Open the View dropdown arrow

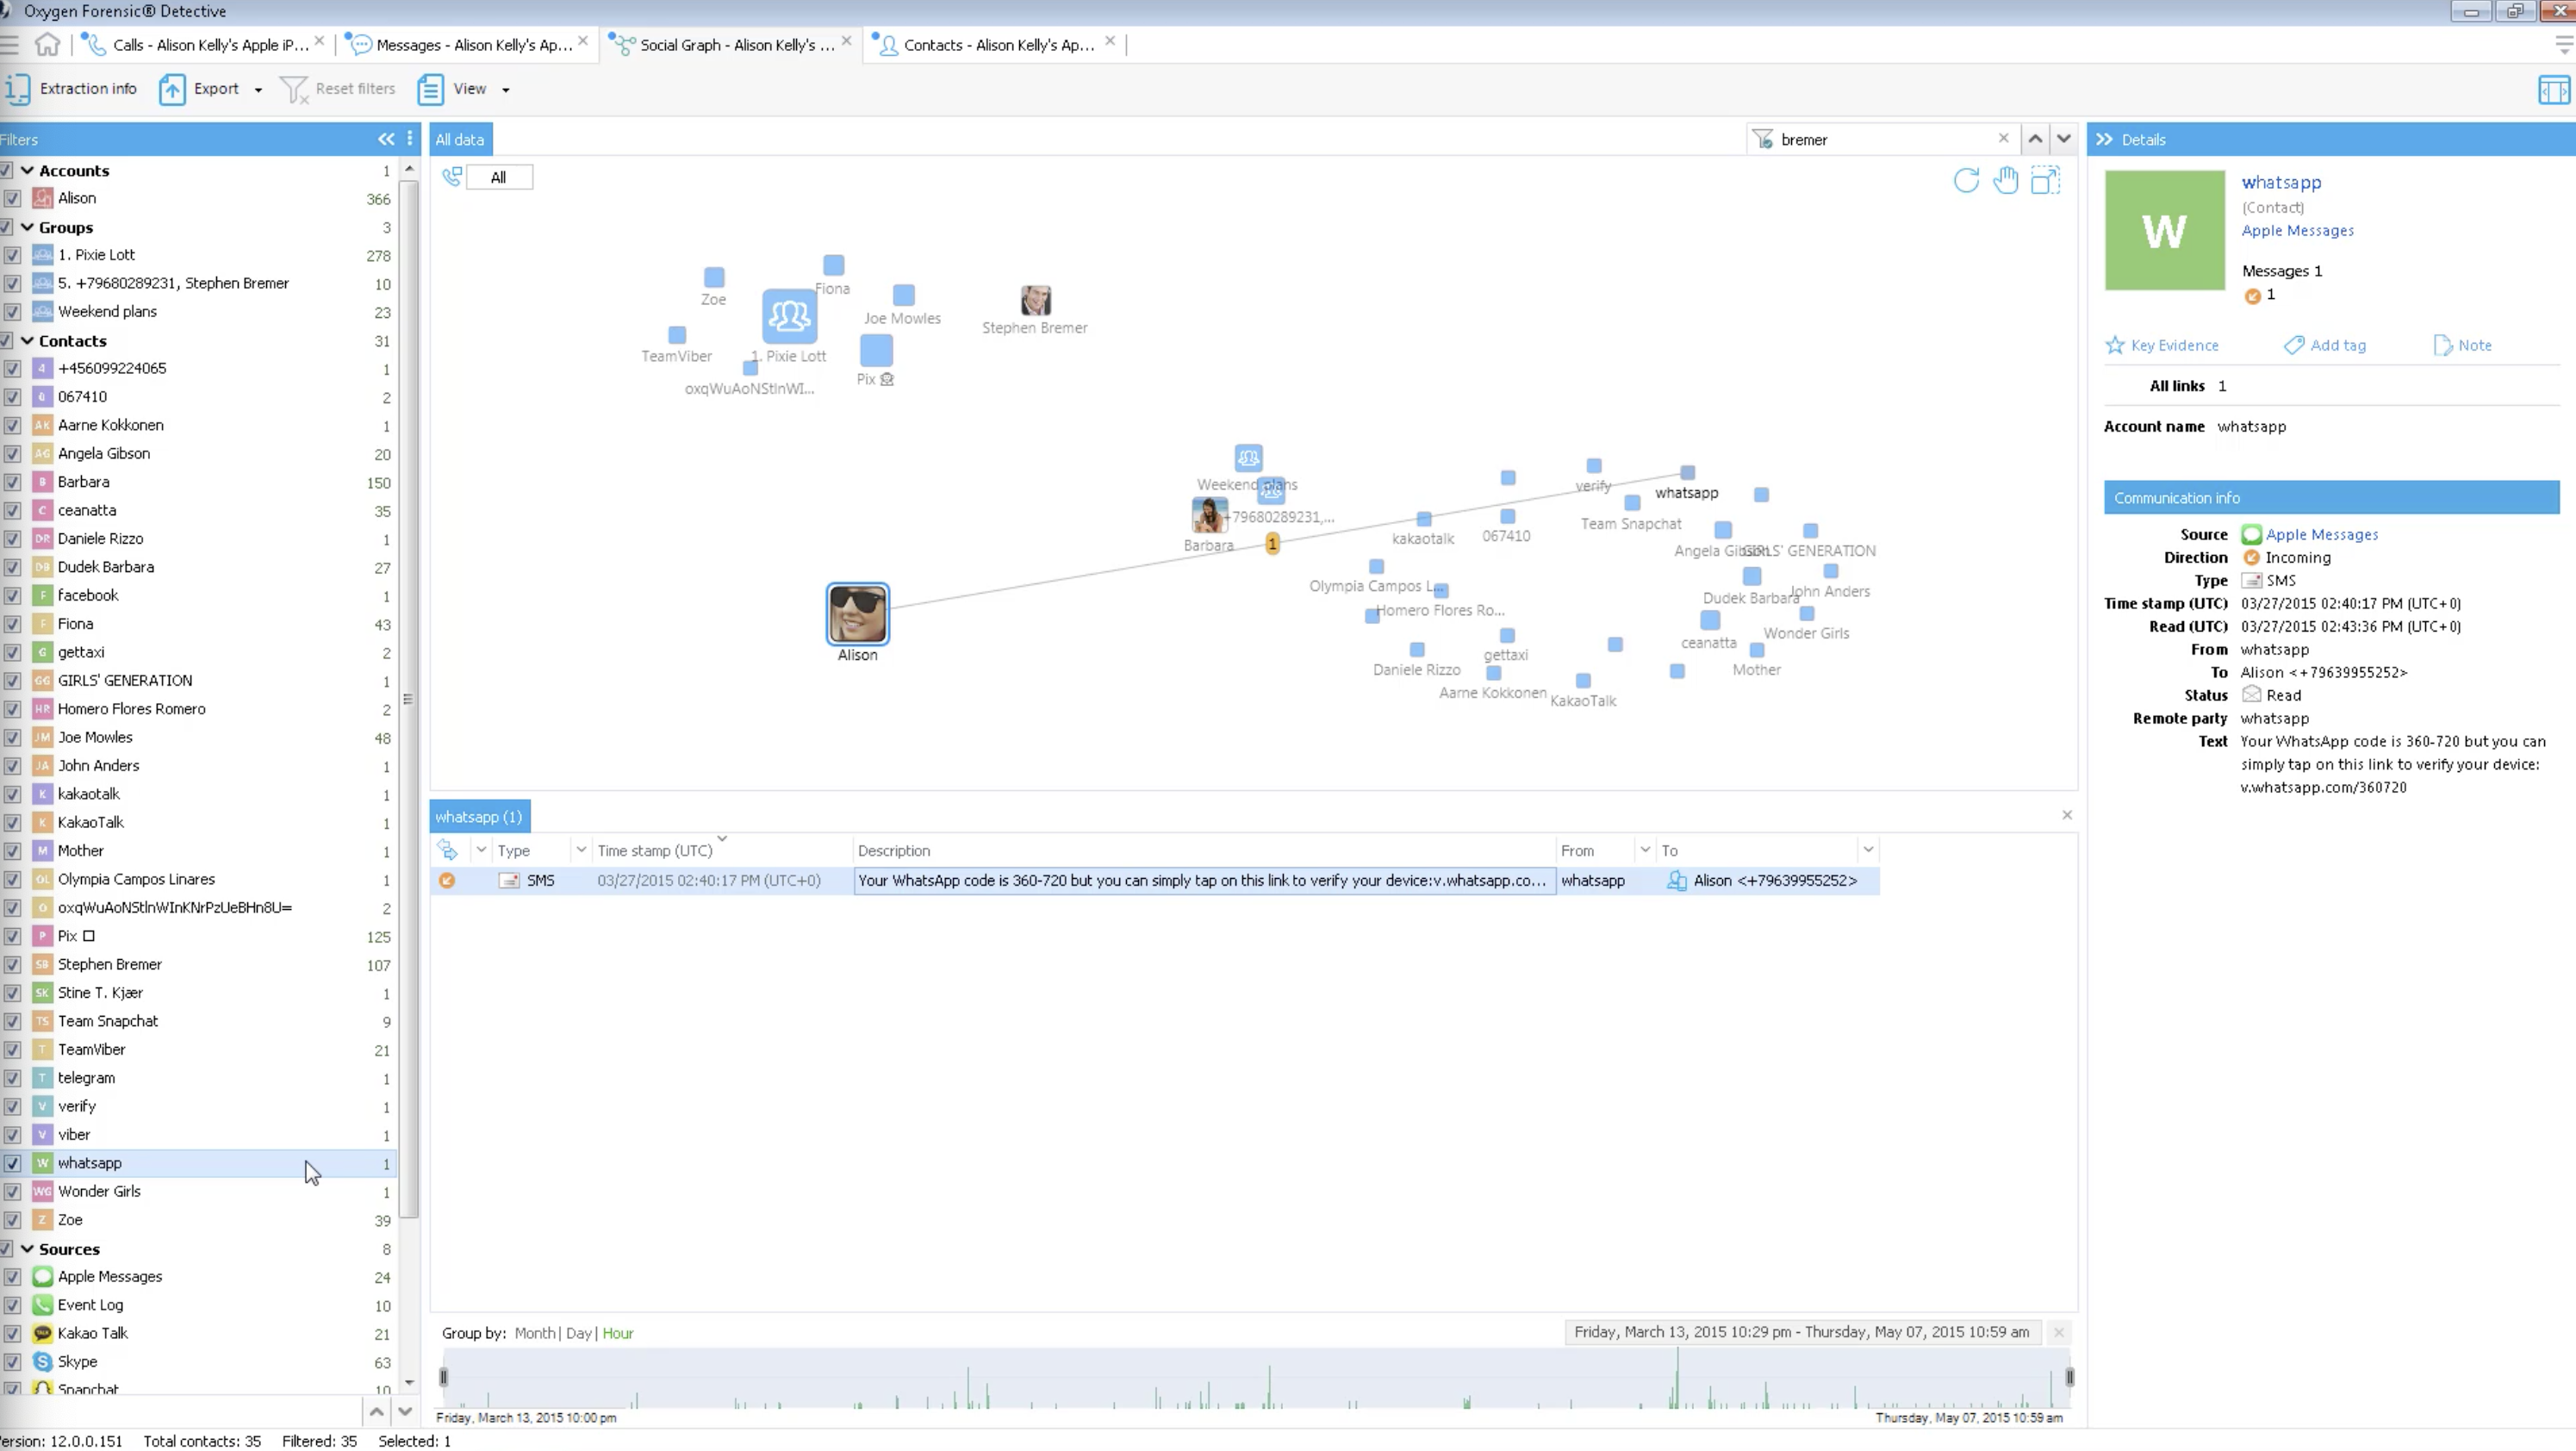506,90
